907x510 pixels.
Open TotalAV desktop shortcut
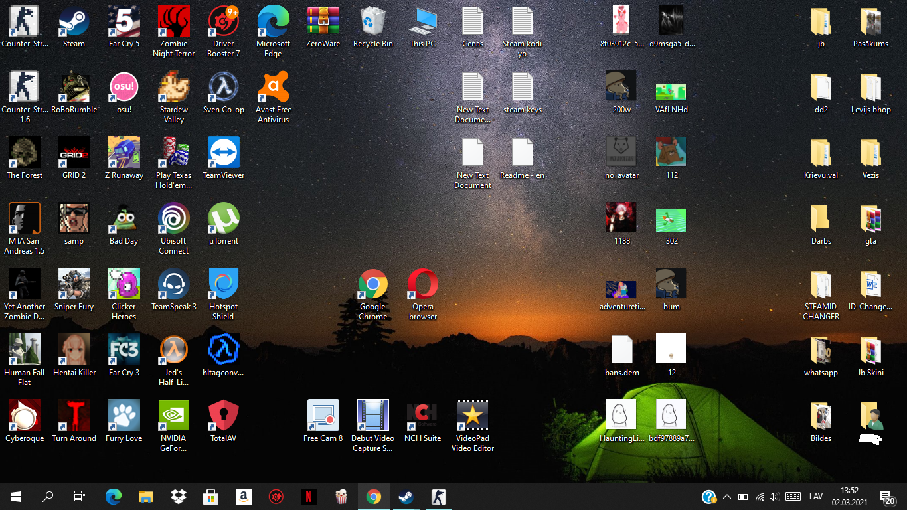pos(224,422)
